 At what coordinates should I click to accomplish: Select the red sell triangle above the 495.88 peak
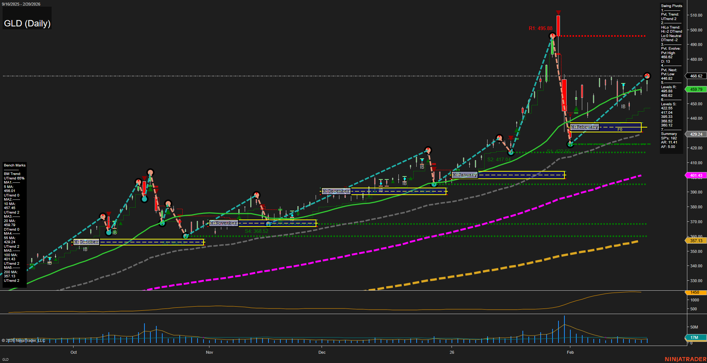pos(558,13)
